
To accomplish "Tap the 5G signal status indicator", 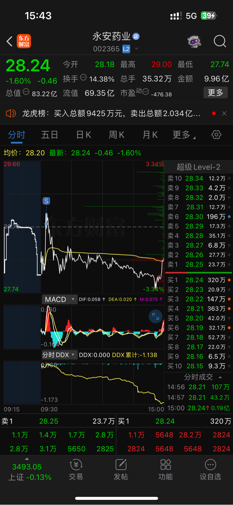I will (191, 16).
